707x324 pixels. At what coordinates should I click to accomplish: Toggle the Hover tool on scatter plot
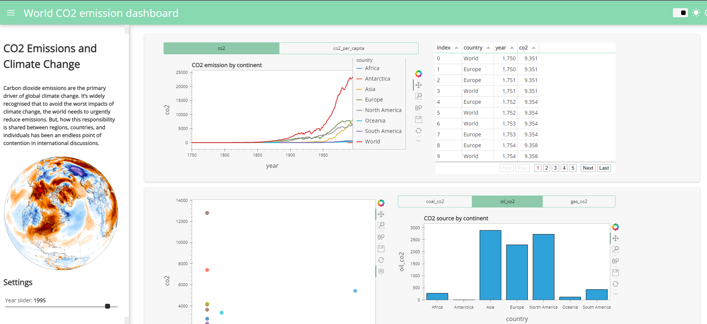(381, 272)
